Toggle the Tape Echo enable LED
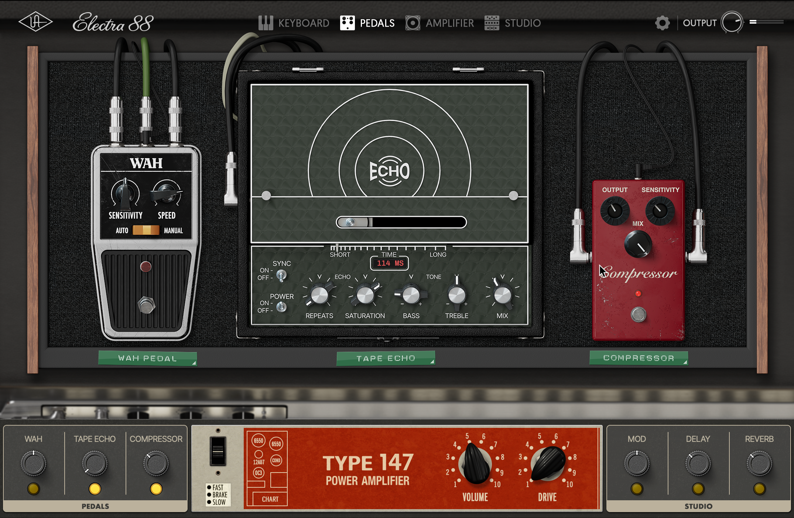The height and width of the screenshot is (518, 794). pos(95,489)
